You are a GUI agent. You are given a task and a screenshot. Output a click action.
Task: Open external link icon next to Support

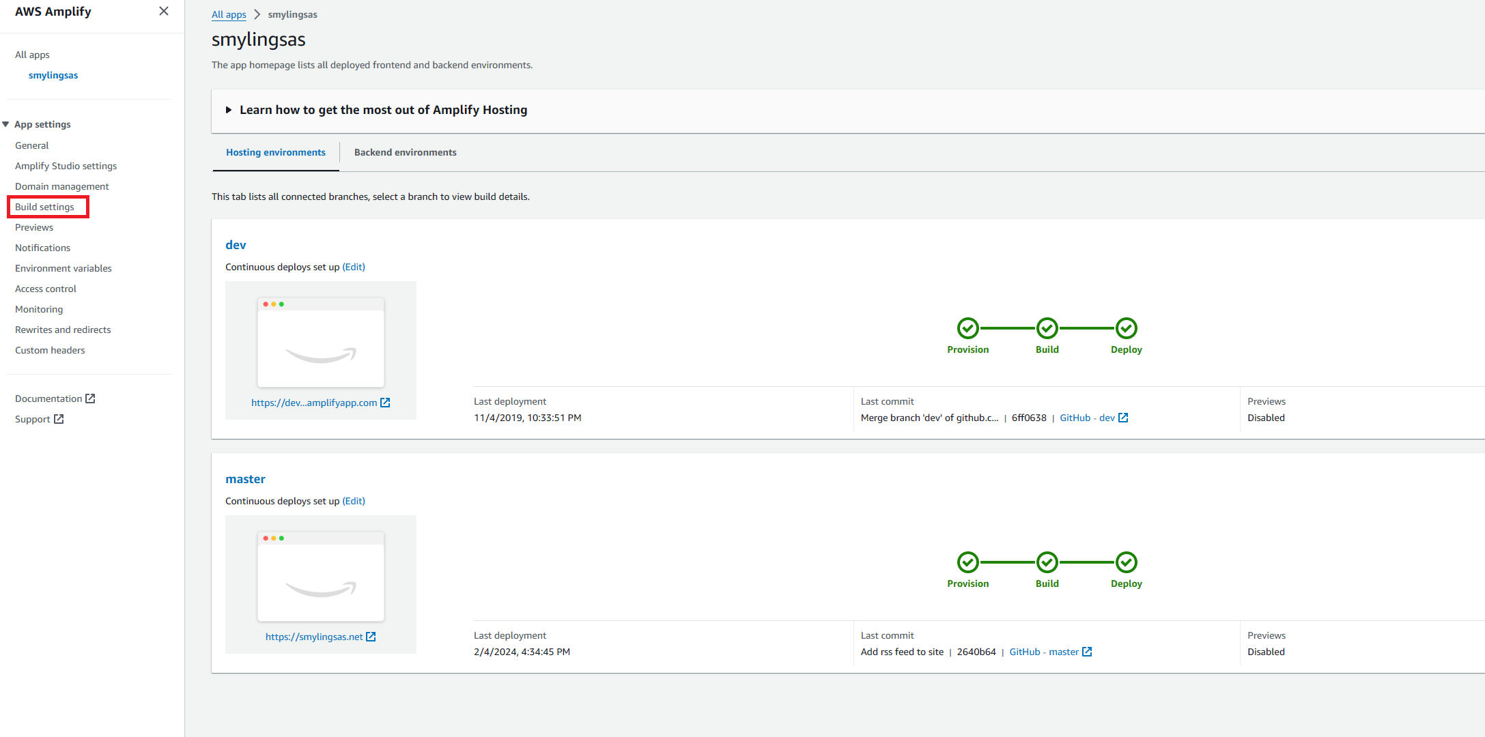(59, 419)
